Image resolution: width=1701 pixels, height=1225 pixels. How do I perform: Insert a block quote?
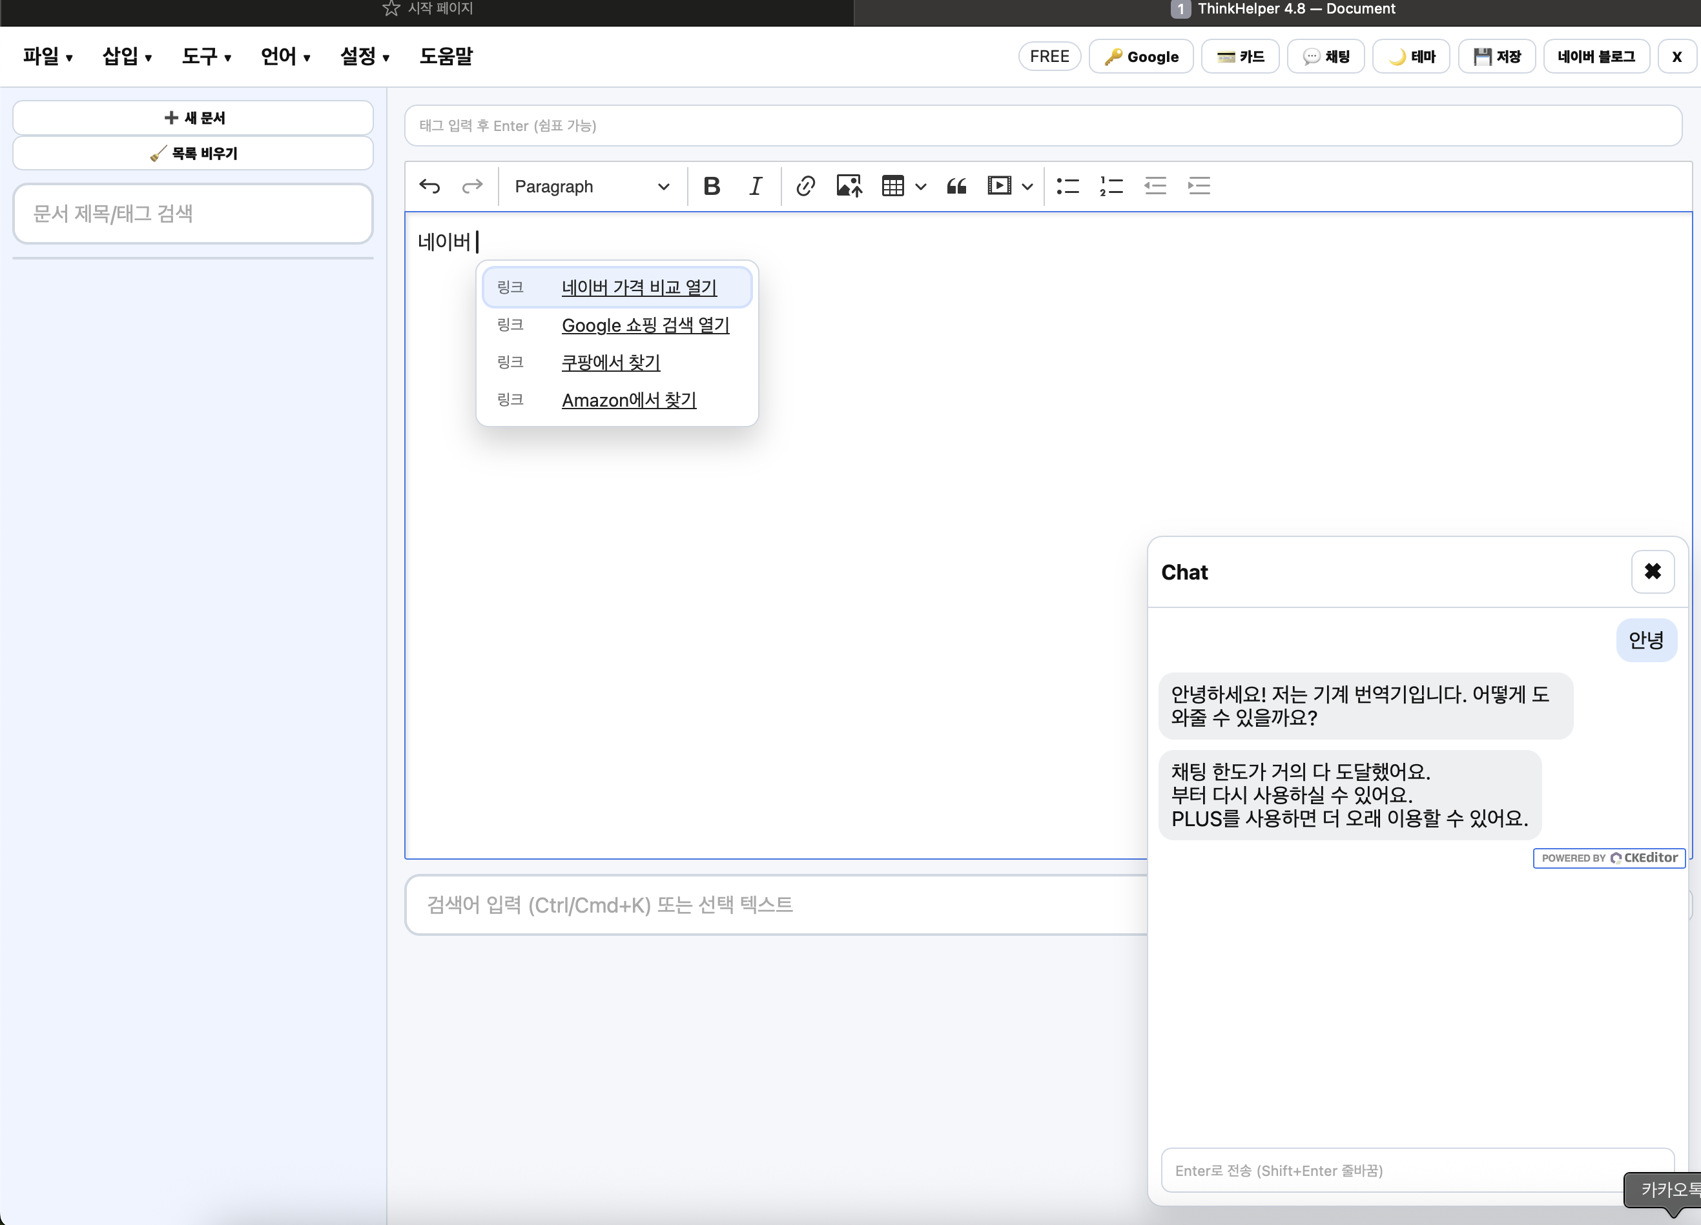pyautogui.click(x=956, y=186)
